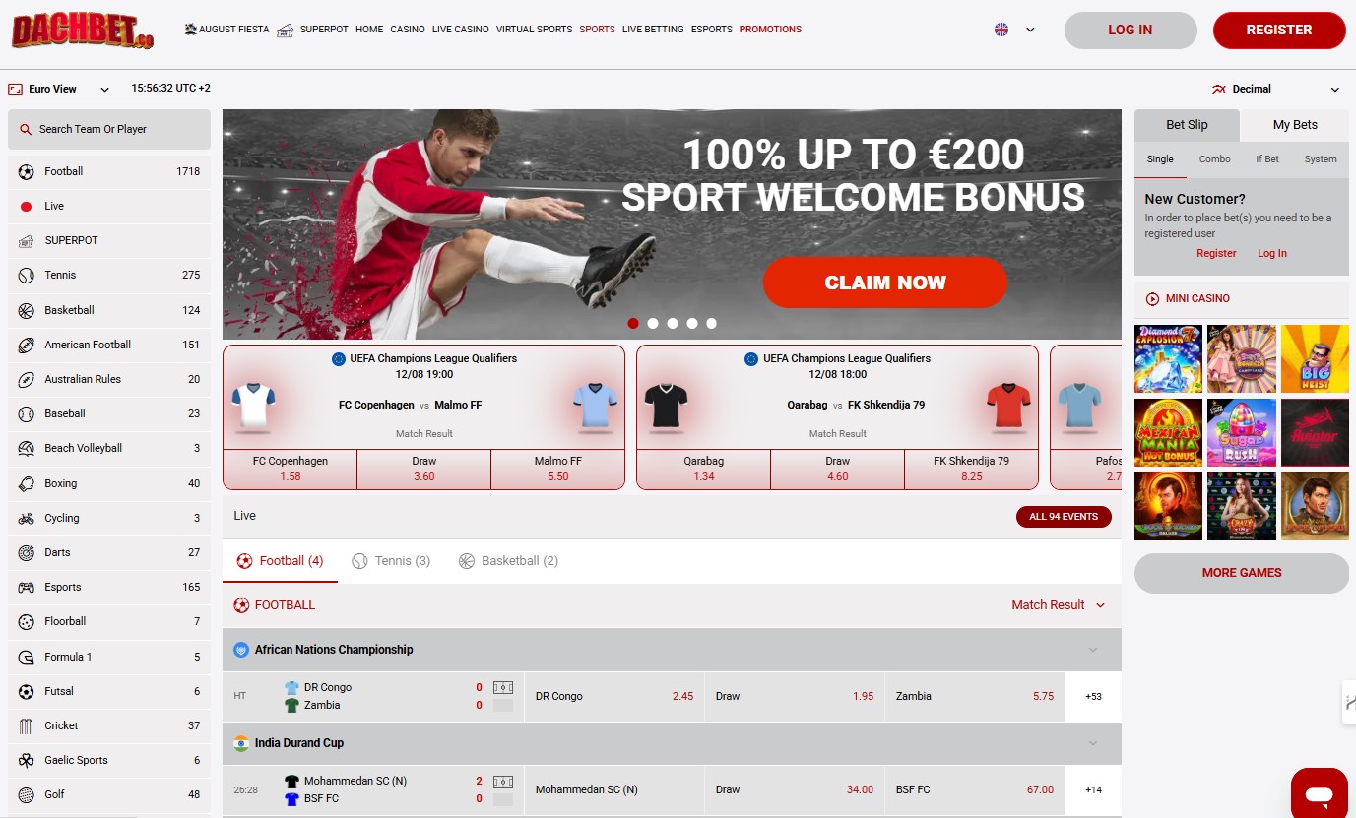Select the Boxing sidebar icon
This screenshot has height=818, width=1356.
[27, 483]
